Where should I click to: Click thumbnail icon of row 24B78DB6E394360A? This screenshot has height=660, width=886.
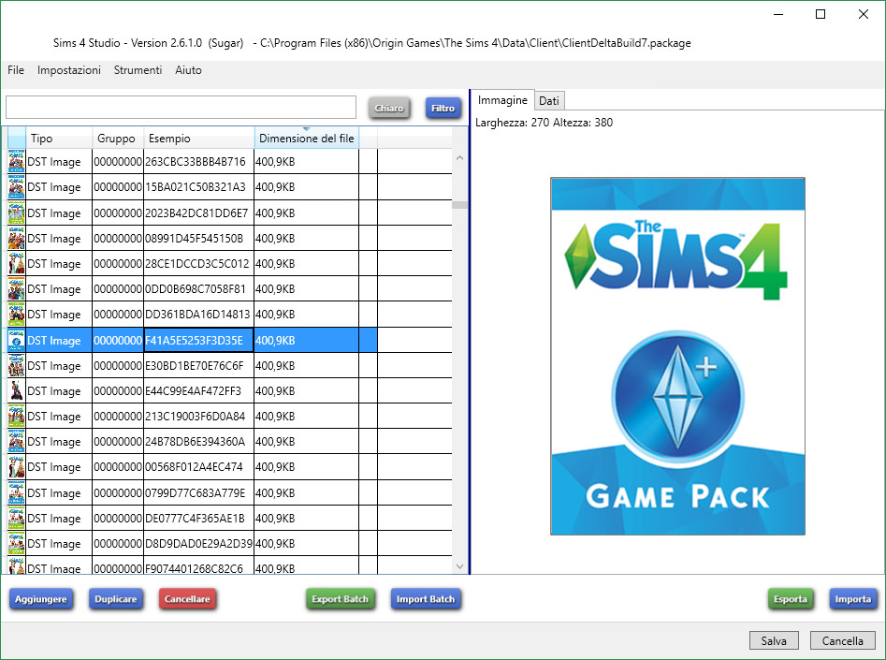tap(16, 442)
